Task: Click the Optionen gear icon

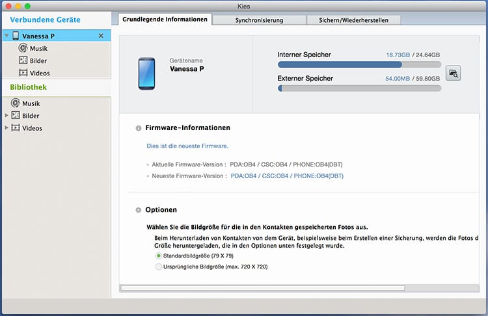Action: click(139, 210)
